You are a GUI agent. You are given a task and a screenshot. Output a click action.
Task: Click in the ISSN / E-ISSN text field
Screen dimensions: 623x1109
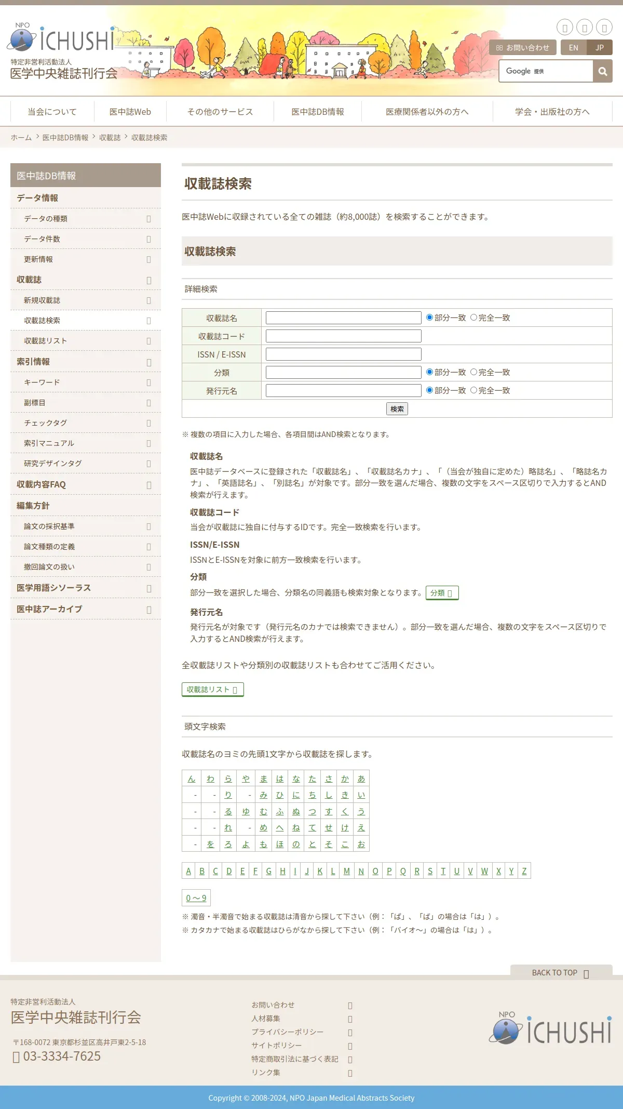coord(344,354)
